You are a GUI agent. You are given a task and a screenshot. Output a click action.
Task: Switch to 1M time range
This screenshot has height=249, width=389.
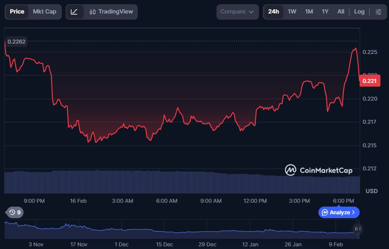click(x=309, y=12)
